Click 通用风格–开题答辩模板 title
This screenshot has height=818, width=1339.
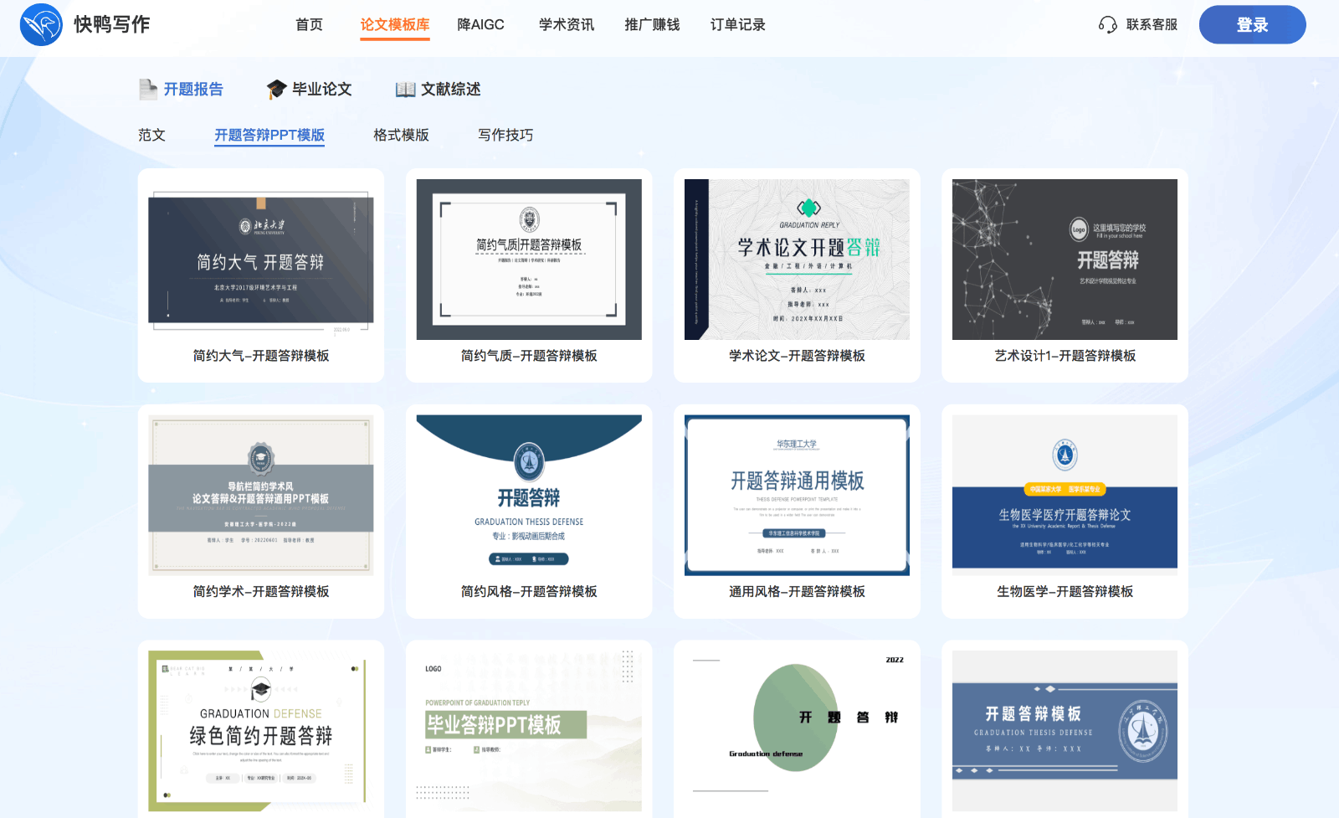[797, 591]
